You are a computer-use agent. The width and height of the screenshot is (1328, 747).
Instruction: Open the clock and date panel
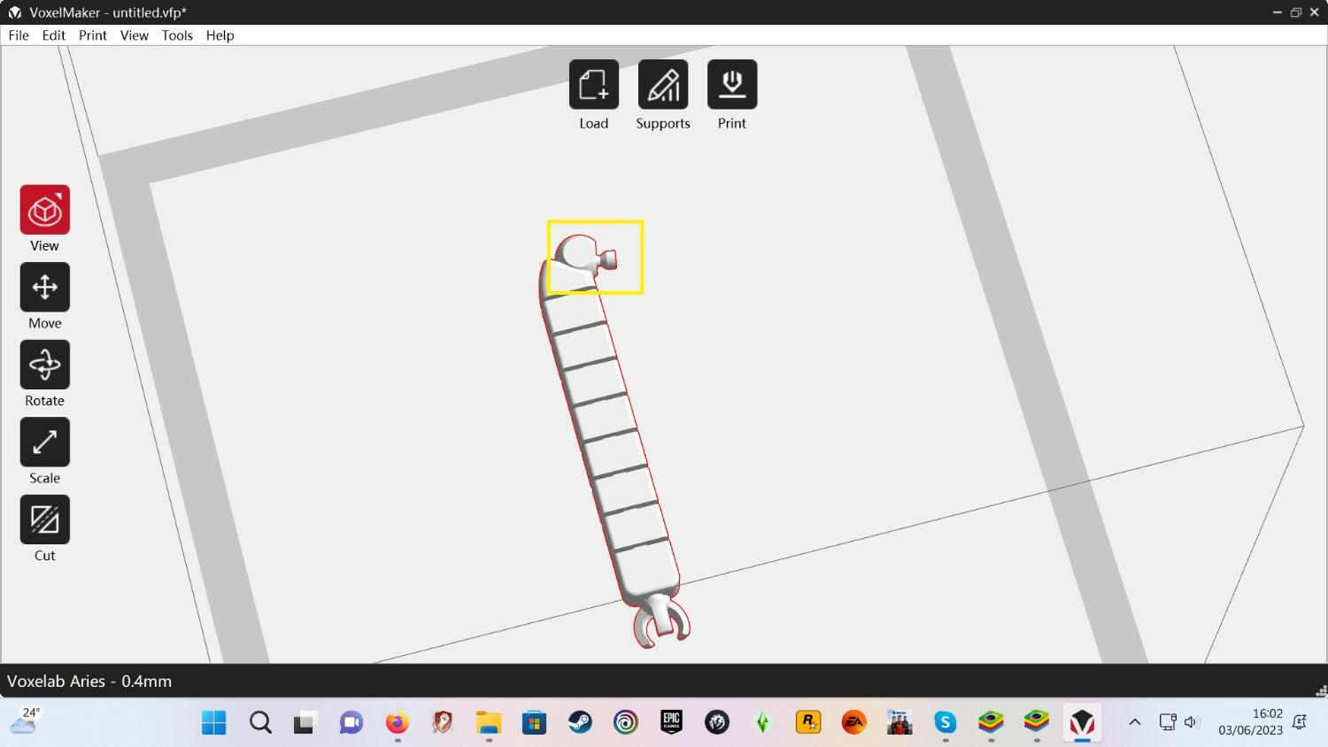(1250, 722)
